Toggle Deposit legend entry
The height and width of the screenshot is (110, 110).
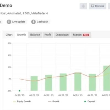(x=90, y=101)
